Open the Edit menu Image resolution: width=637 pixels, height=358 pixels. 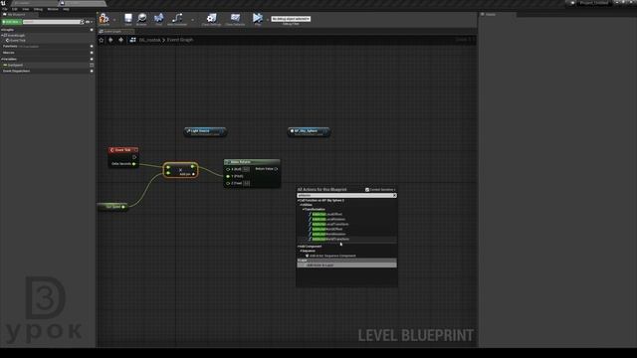15,9
